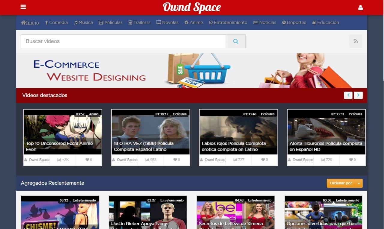
Task: Click the Agregados Recientemente heading
Action: [x=52, y=183]
